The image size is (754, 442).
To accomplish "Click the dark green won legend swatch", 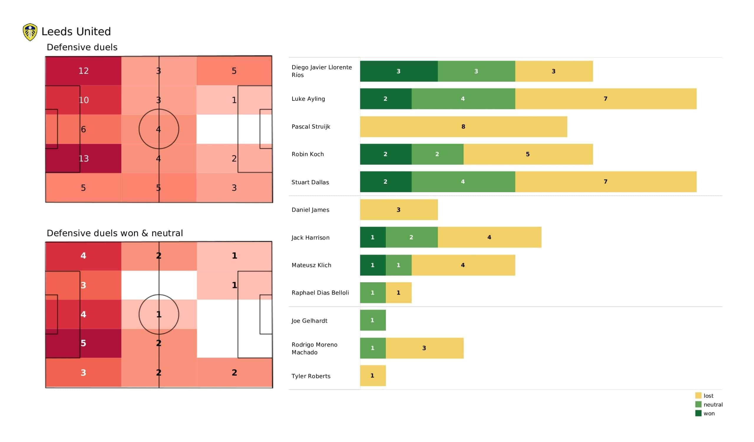I will (698, 413).
